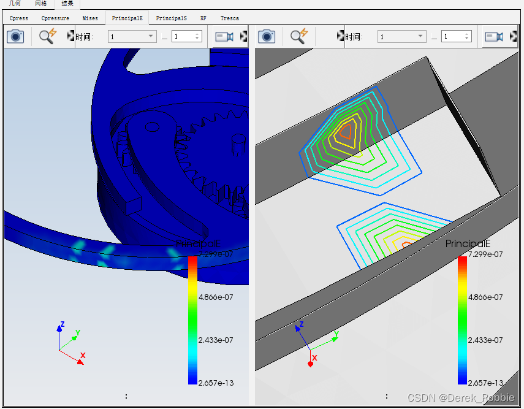Screen dimensions: 524x409
Task: Click the right pane 时间 label
Action: click(354, 37)
